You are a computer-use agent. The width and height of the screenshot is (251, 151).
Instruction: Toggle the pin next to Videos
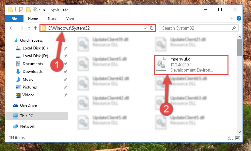tap(66, 95)
